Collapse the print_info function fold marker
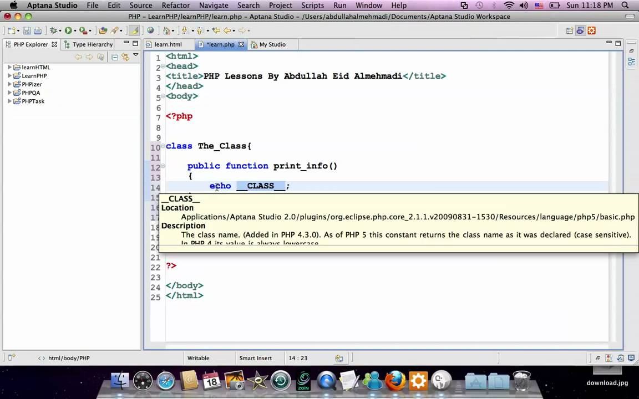The width and height of the screenshot is (639, 399). point(163,166)
